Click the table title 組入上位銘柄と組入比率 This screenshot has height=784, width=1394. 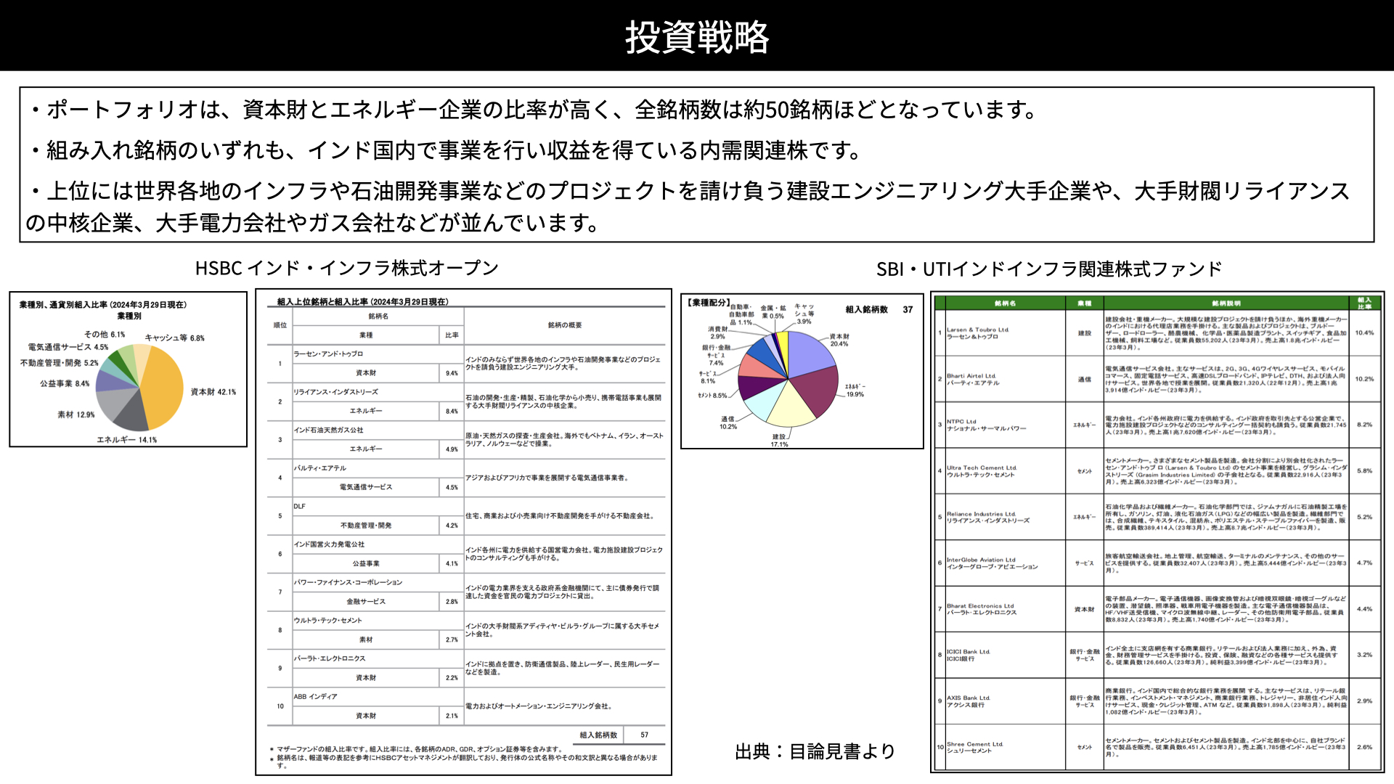click(x=362, y=301)
